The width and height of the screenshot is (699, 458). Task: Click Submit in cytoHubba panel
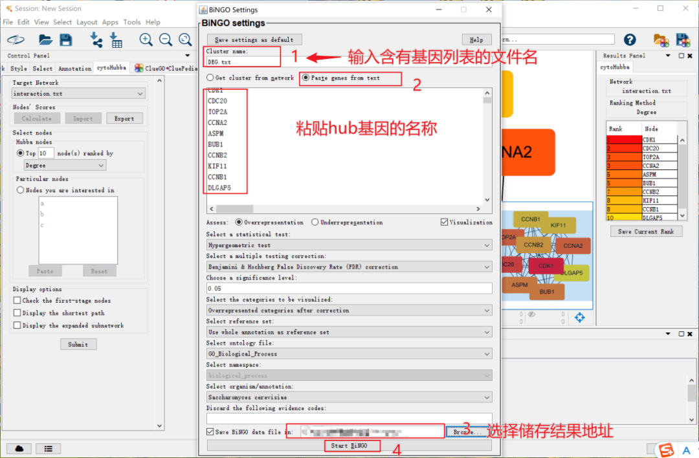tap(78, 344)
